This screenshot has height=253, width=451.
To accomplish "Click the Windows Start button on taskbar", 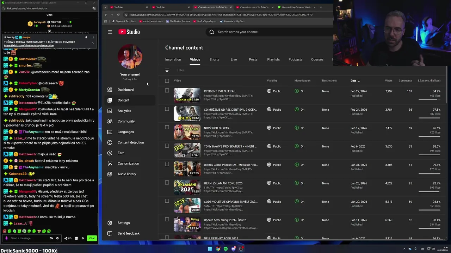I will click(x=210, y=249).
